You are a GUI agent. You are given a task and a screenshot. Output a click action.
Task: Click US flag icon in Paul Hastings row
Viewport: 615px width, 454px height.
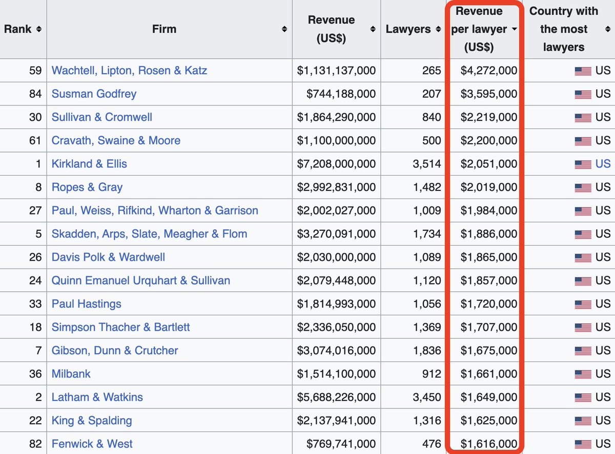[x=583, y=305]
